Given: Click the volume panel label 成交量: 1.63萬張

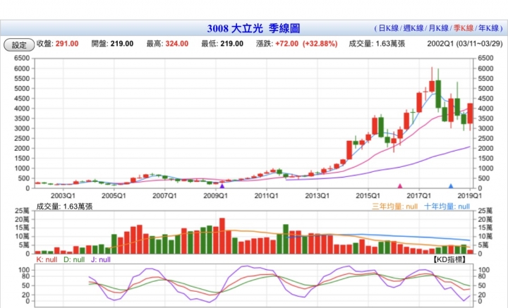Looking at the screenshot, I should 64,207.
